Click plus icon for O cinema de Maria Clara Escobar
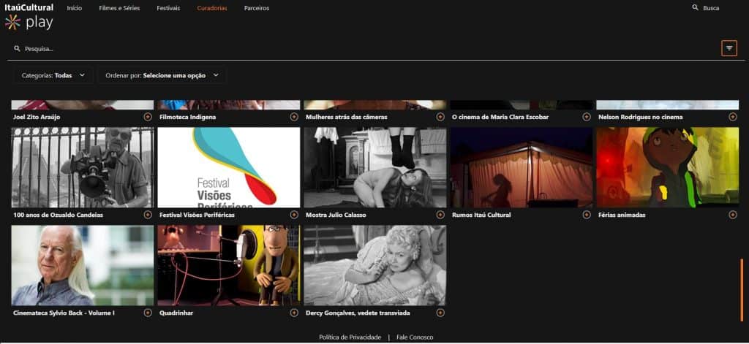The image size is (749, 344). point(586,117)
